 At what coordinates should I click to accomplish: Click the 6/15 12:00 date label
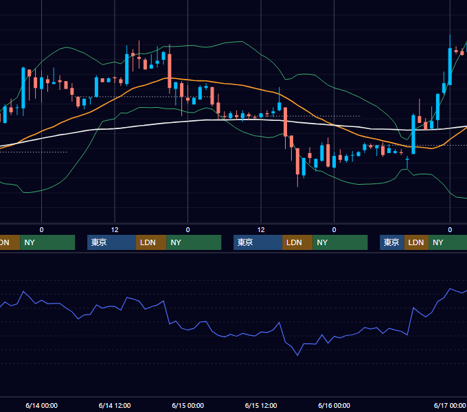(261, 405)
